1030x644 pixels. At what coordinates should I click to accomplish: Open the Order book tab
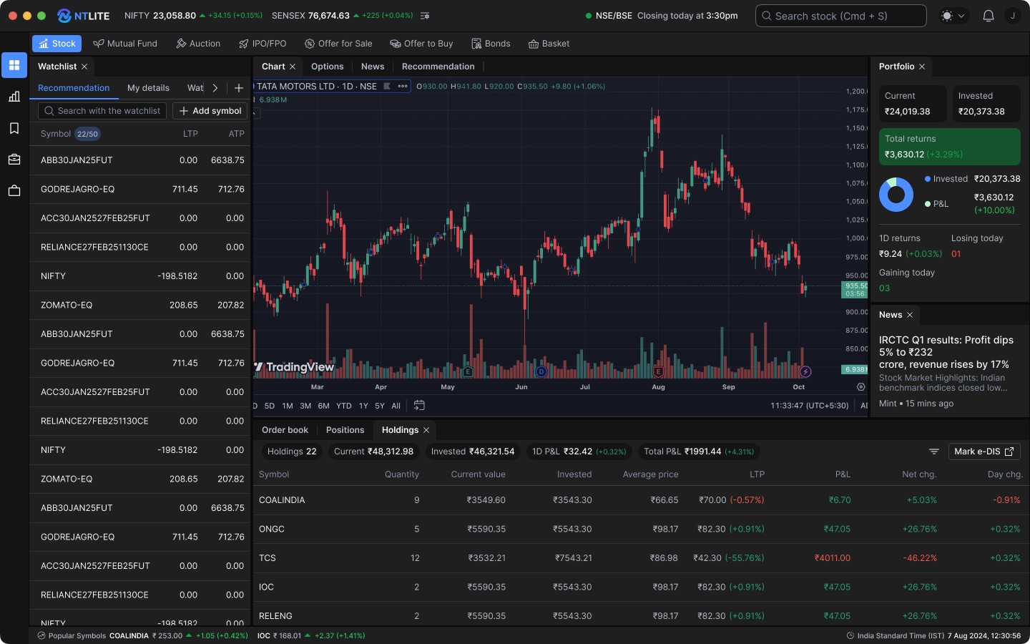[285, 430]
